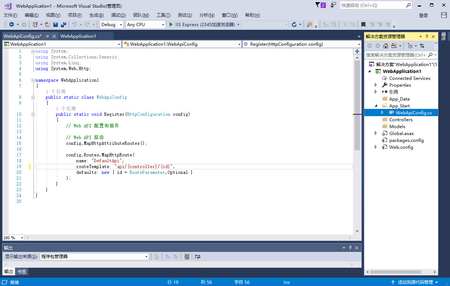This screenshot has width=450, height=286.
Task: Click the feedback icon beside the notifications flag
Action: click(333, 5)
